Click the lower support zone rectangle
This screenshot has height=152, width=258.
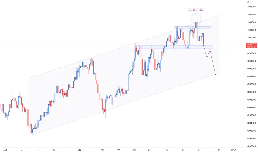[174, 47]
